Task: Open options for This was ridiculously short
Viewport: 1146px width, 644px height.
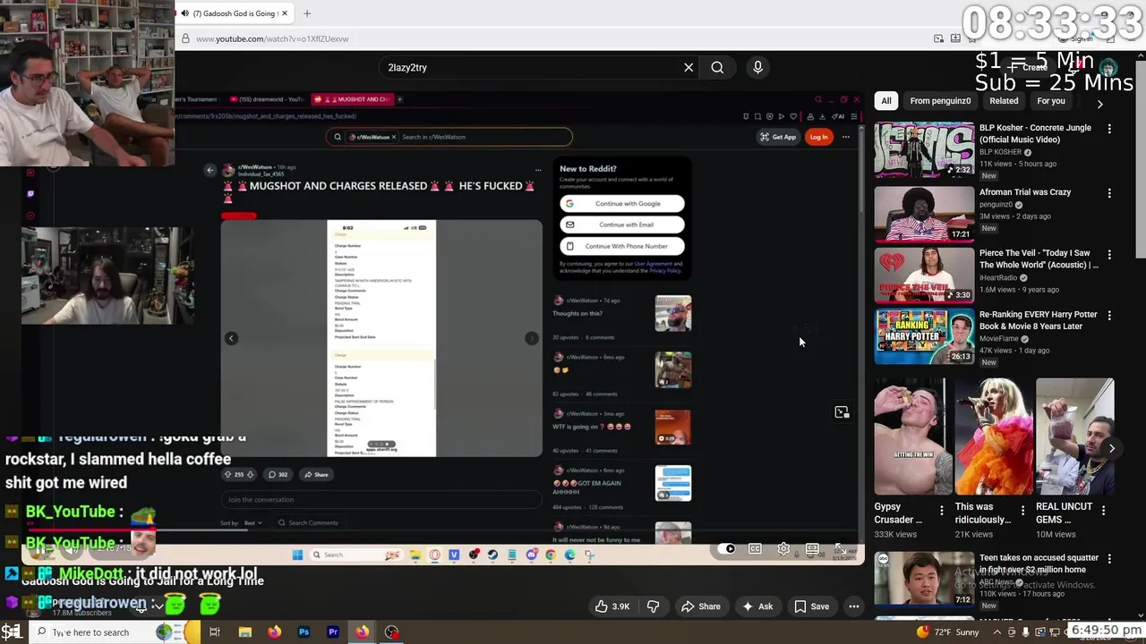Action: click(1022, 510)
